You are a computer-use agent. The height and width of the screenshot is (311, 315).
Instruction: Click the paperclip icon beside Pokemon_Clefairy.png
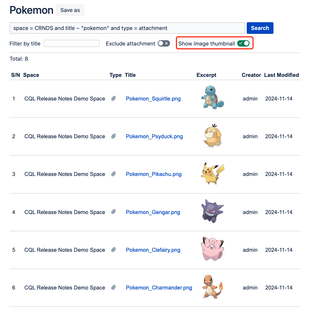click(114, 250)
